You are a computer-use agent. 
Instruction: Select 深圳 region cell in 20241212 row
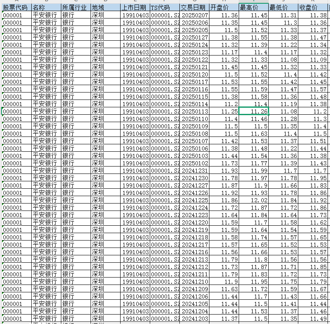coord(106,267)
